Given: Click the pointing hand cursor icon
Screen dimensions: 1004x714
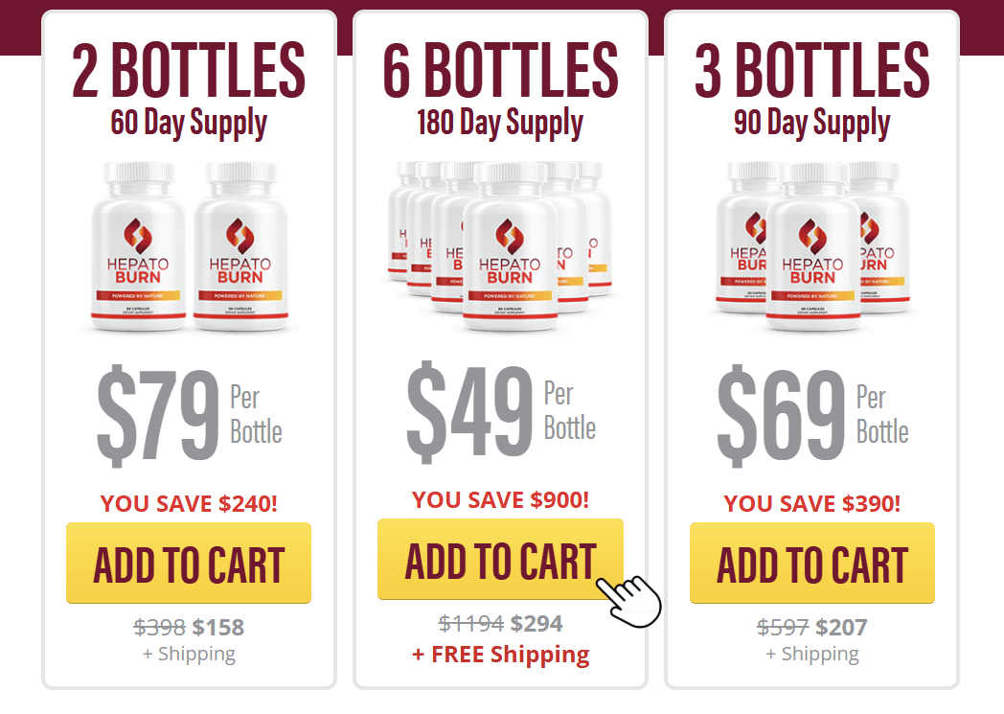Looking at the screenshot, I should click(x=628, y=601).
